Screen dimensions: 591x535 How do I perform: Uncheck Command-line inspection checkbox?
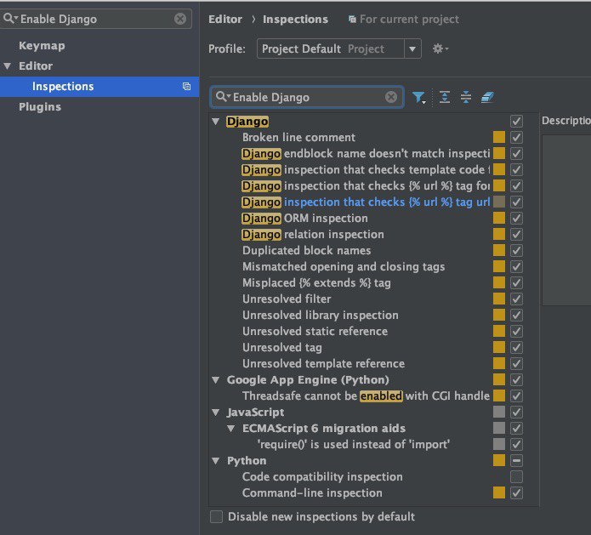click(x=516, y=492)
